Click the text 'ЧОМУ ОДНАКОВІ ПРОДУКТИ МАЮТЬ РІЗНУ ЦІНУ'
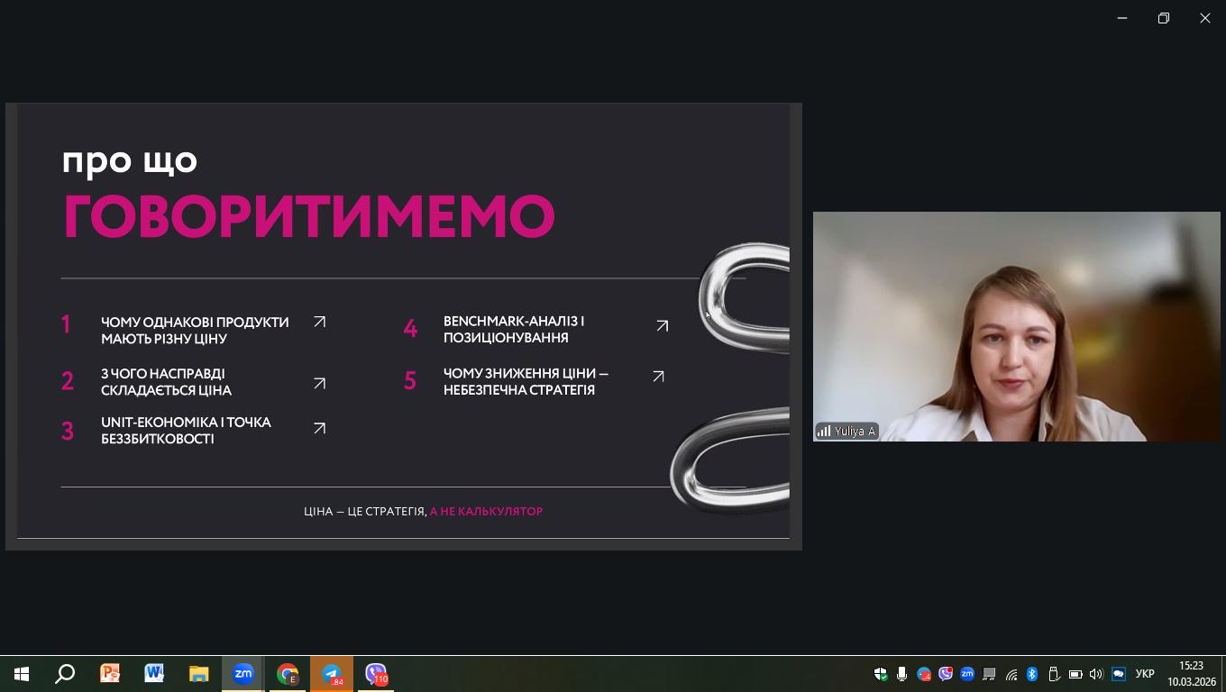 tap(195, 331)
